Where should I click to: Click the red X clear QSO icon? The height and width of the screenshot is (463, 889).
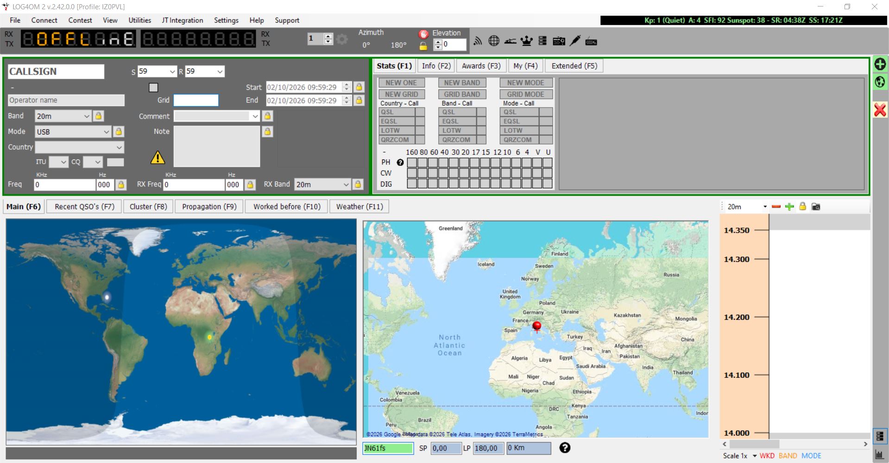pos(880,110)
